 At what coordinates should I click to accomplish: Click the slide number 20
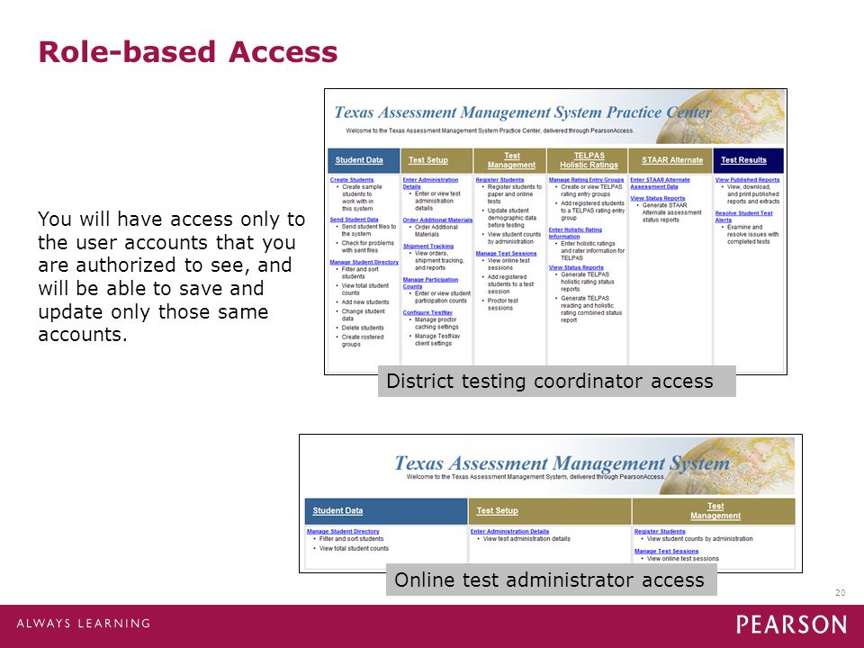[x=841, y=592]
